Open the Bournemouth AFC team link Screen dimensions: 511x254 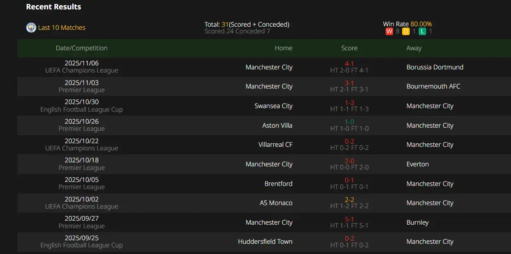pyautogui.click(x=433, y=86)
